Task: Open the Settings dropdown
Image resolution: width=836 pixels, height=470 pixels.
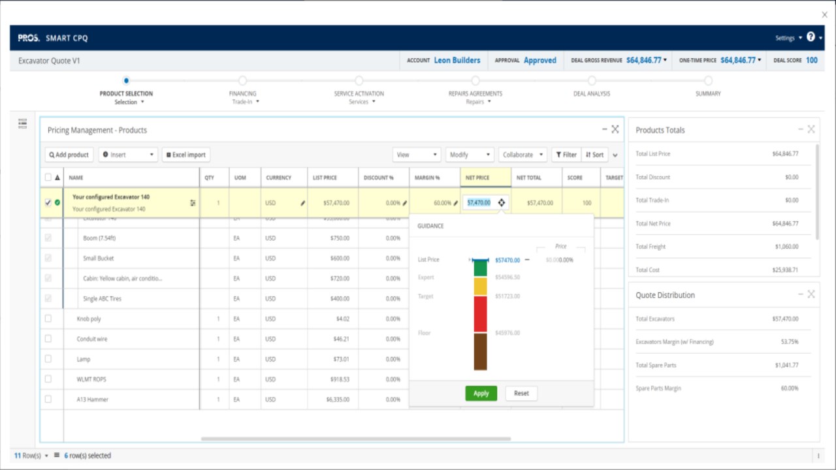Action: coord(788,38)
